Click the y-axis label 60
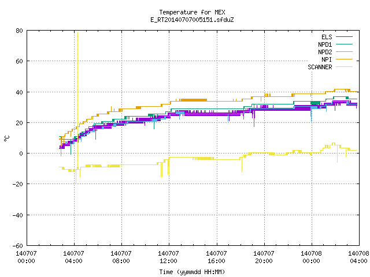 coord(19,61)
